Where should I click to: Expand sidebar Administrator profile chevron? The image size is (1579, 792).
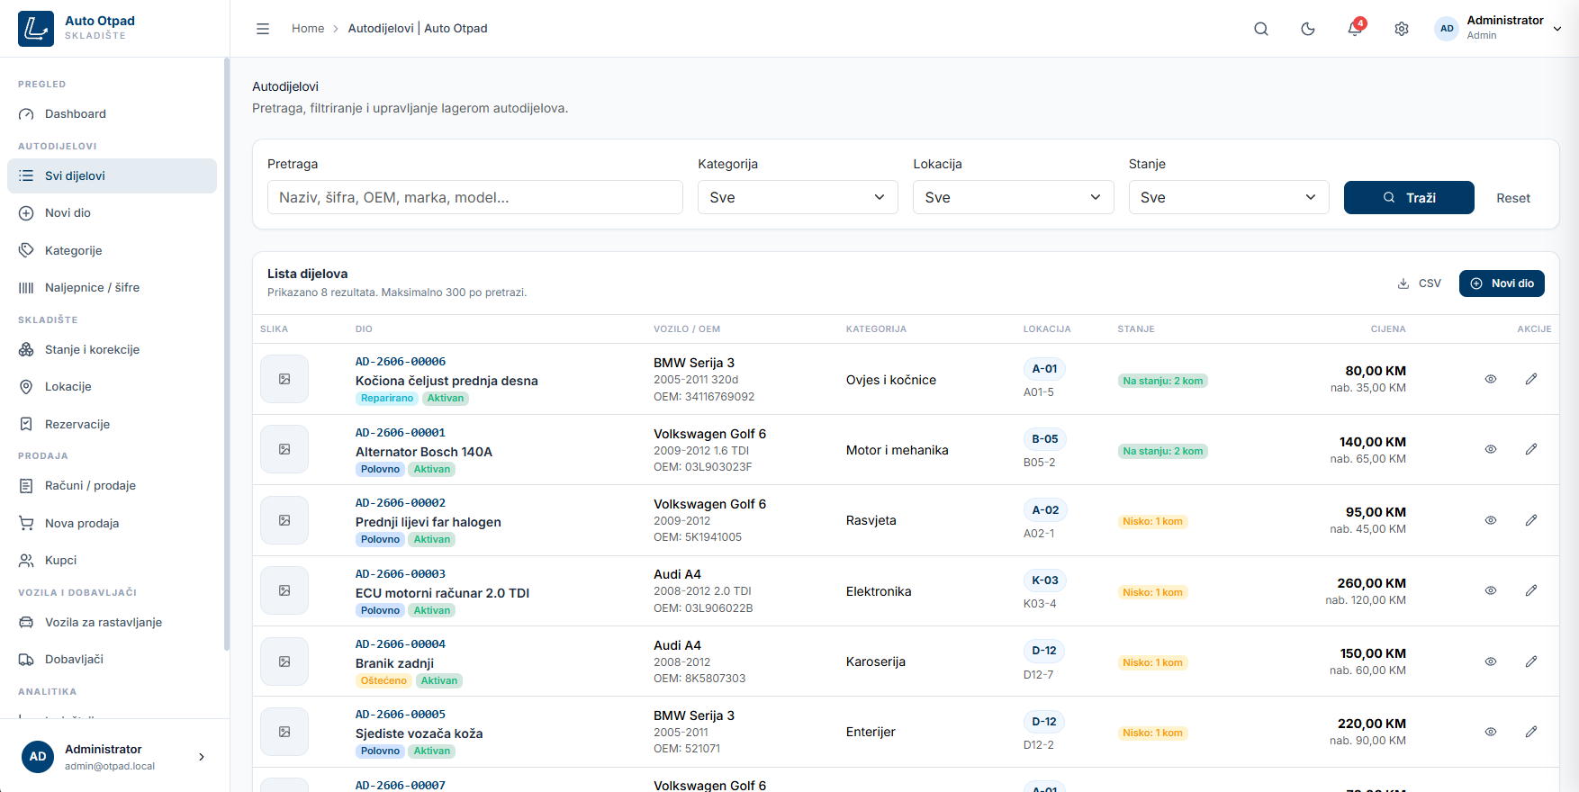pyautogui.click(x=202, y=757)
